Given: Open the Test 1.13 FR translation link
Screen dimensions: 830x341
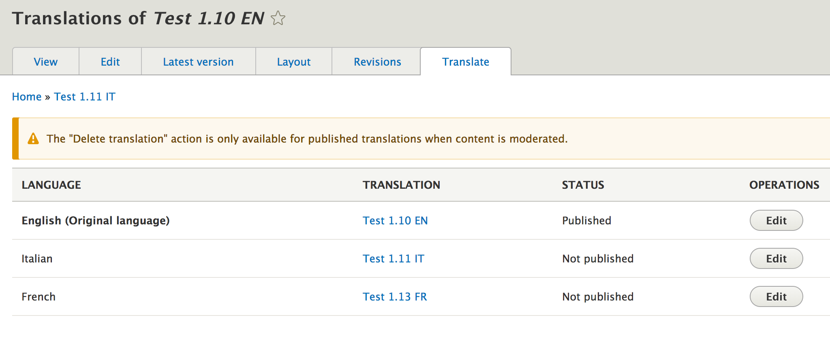Looking at the screenshot, I should pos(395,297).
